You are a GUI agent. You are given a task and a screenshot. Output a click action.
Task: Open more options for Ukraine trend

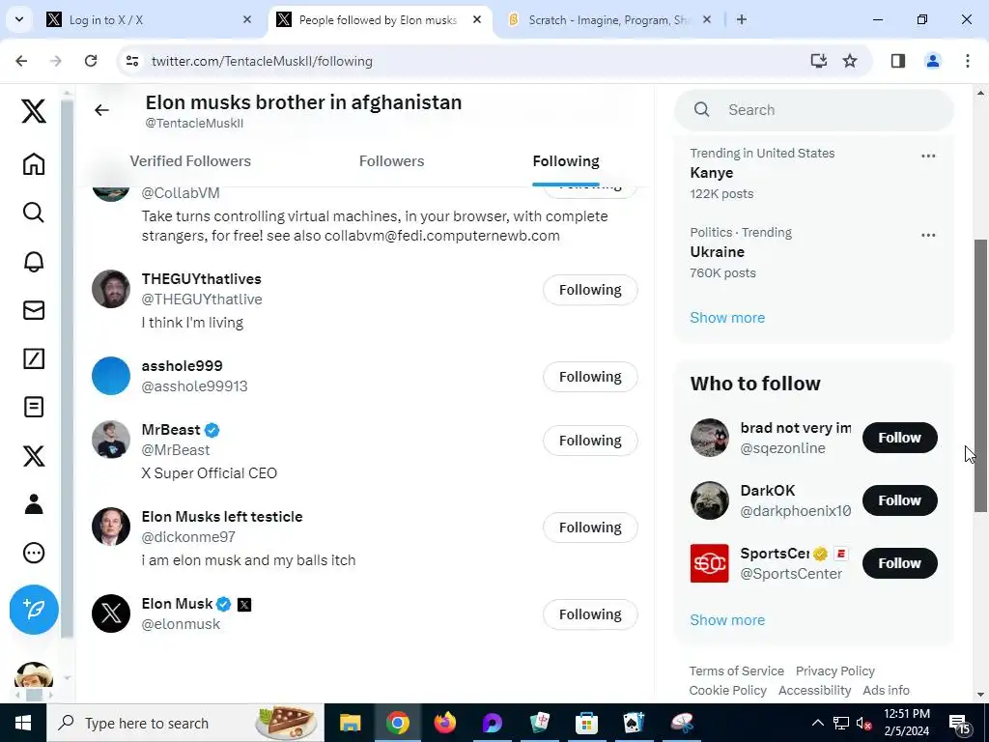pyautogui.click(x=928, y=236)
